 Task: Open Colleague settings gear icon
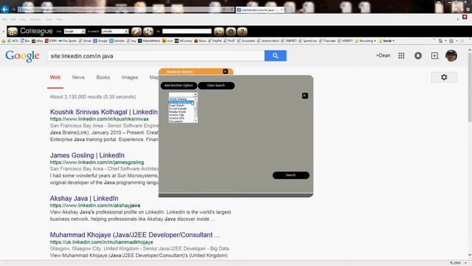[231, 31]
